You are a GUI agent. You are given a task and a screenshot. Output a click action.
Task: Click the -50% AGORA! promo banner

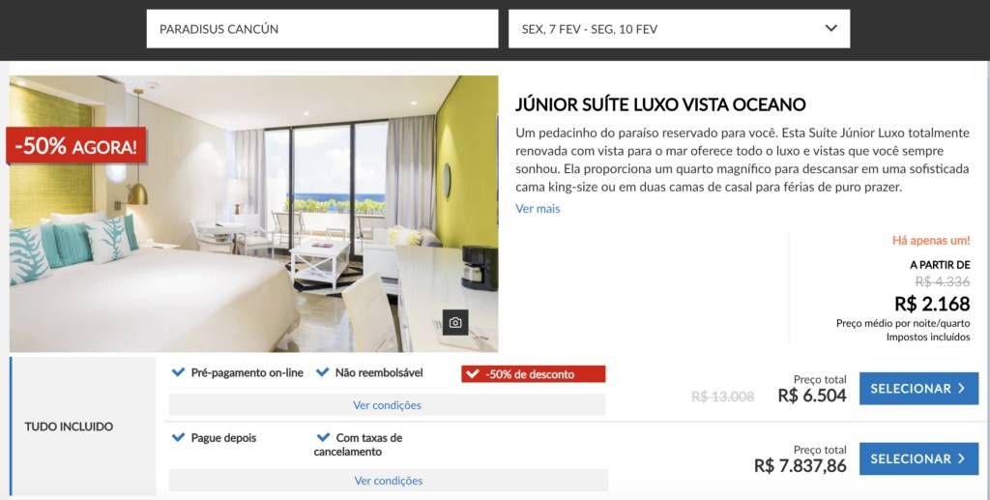76,146
